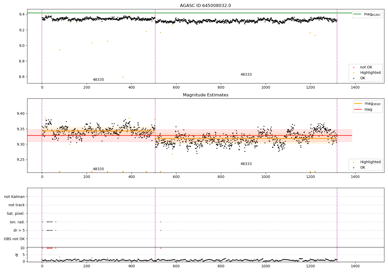Screen dimensions: 388x272
Task: Click the '5' tick on dr axis
Action: [24, 255]
